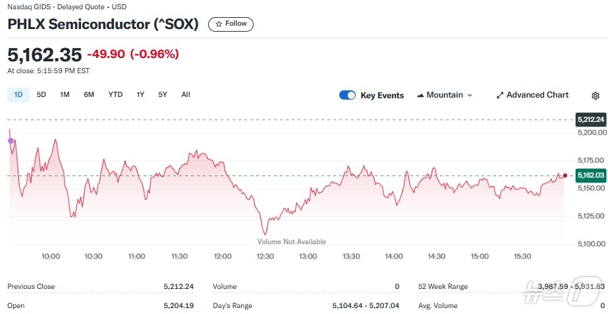Expand the Mountain chart type dropdown
The height and width of the screenshot is (314, 608).
pos(445,95)
